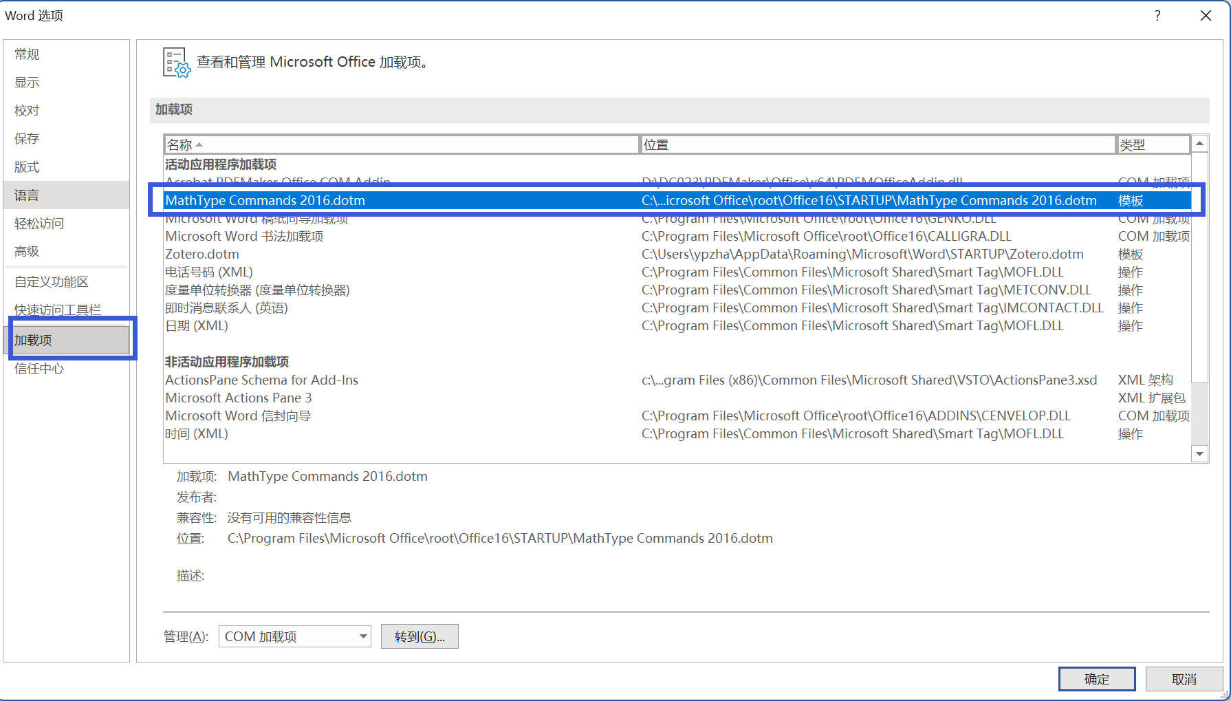1231x701 pixels.
Task: Click XML 架构 type cell
Action: tap(1146, 380)
